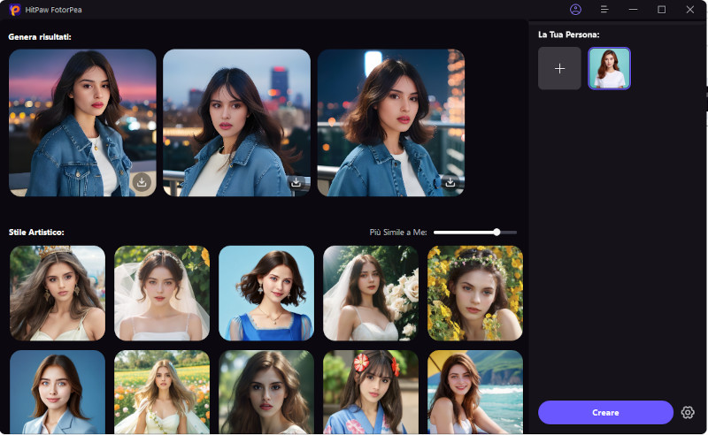Choose the bride beside white roses style

[x=371, y=294]
